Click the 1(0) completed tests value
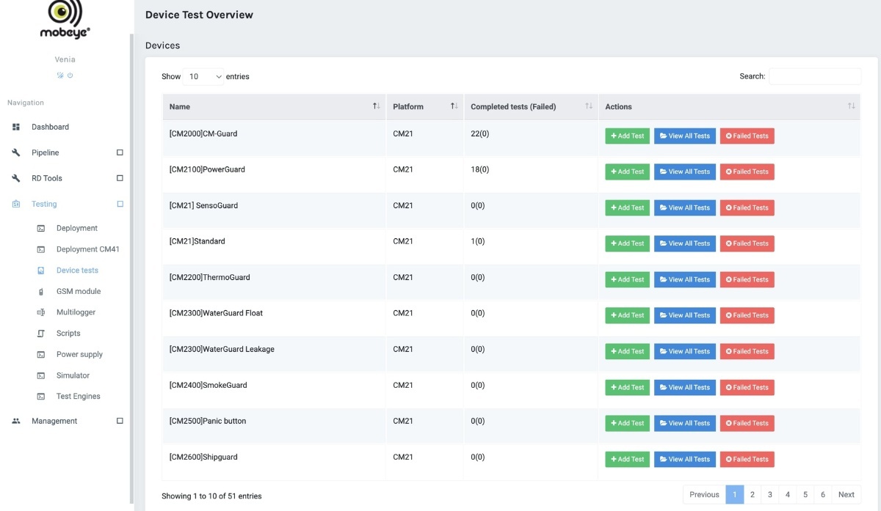The width and height of the screenshot is (881, 511). [478, 241]
